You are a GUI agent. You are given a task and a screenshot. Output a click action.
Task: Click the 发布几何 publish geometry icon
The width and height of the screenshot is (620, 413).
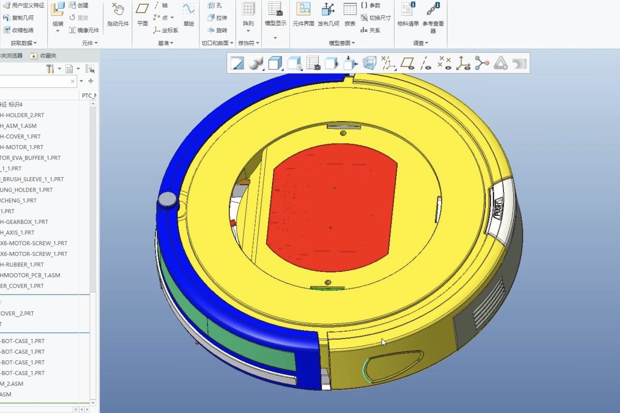point(328,15)
